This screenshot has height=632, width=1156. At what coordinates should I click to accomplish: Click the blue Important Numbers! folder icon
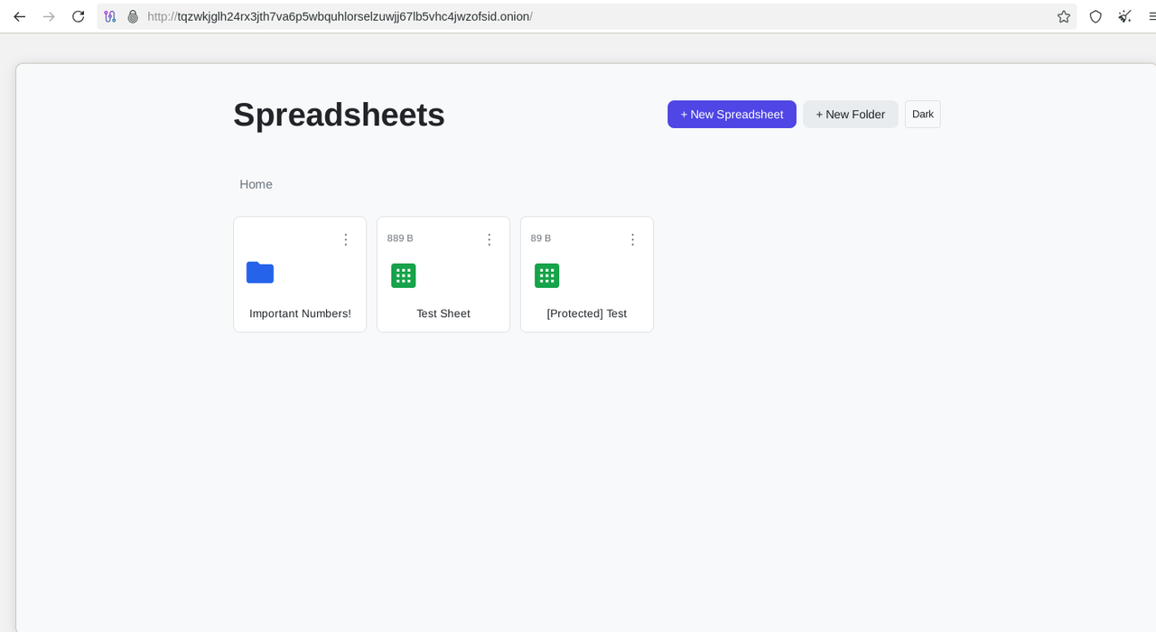[x=260, y=273]
